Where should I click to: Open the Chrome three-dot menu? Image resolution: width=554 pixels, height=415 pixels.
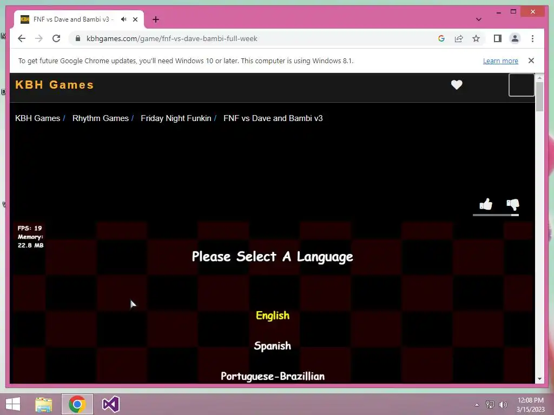pos(532,38)
